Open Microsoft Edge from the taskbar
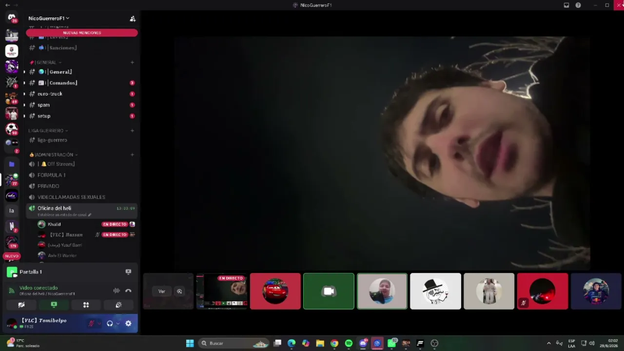This screenshot has height=351, width=624. 292,343
